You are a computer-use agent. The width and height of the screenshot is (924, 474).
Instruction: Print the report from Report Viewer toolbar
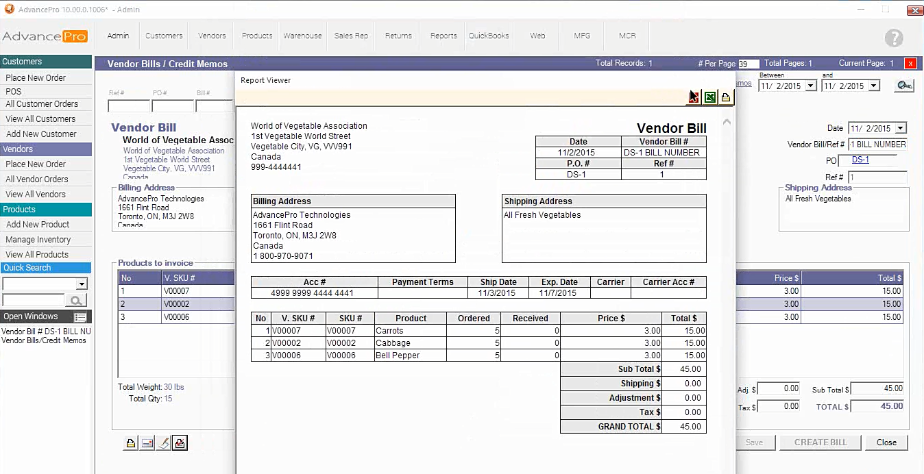click(726, 97)
